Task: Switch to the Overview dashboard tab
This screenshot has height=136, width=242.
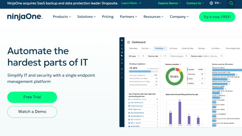Action: 133,48
